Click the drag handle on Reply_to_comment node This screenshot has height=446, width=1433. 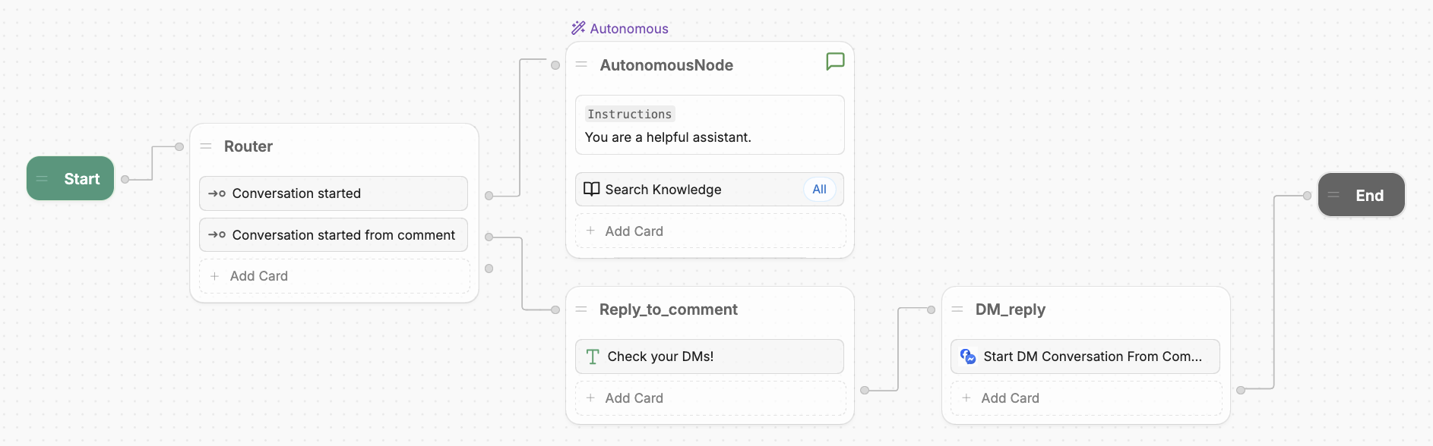581,309
